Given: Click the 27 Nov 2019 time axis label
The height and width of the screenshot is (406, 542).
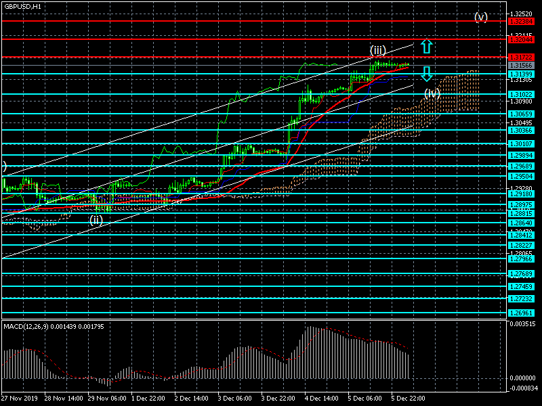Looking at the screenshot, I should click(x=20, y=399).
